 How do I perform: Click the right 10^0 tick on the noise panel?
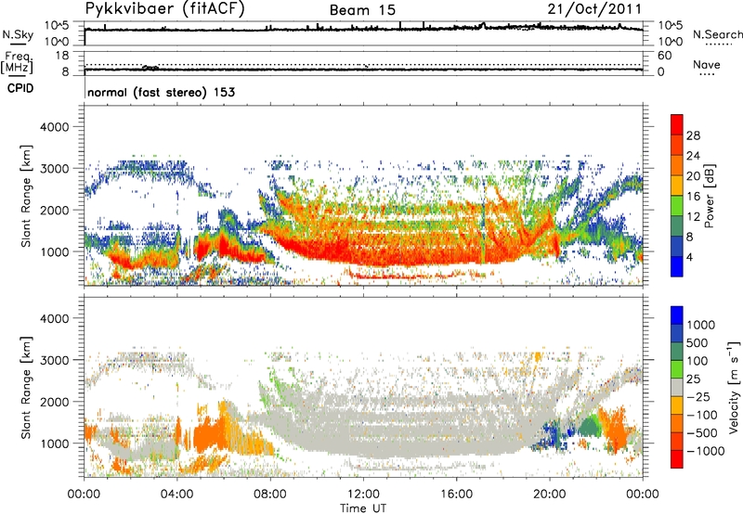tap(670, 42)
